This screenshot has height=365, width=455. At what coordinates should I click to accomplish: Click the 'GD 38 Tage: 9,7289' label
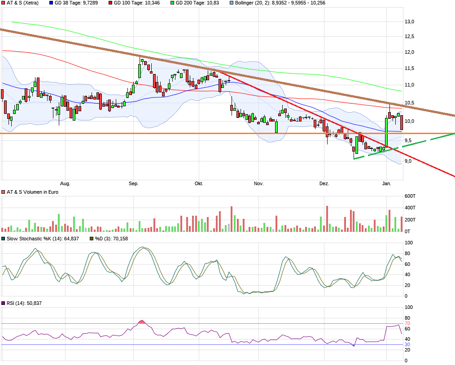click(76, 3)
